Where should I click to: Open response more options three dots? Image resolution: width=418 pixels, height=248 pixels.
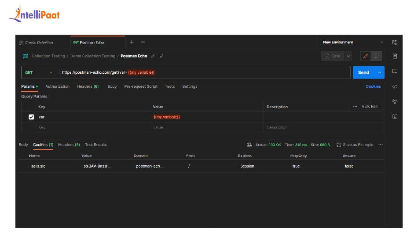381,145
